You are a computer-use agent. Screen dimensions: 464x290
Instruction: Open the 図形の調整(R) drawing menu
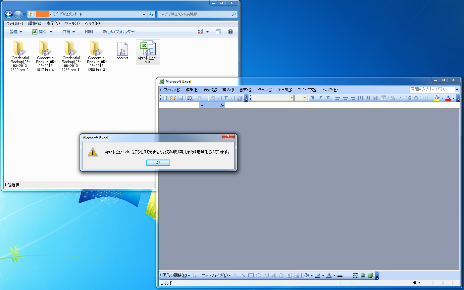176,275
